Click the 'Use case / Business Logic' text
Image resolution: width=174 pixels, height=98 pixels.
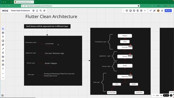click(54, 53)
